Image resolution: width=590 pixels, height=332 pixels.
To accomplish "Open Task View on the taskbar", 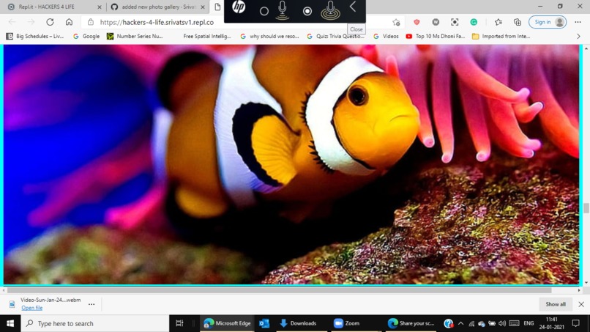I will [179, 323].
